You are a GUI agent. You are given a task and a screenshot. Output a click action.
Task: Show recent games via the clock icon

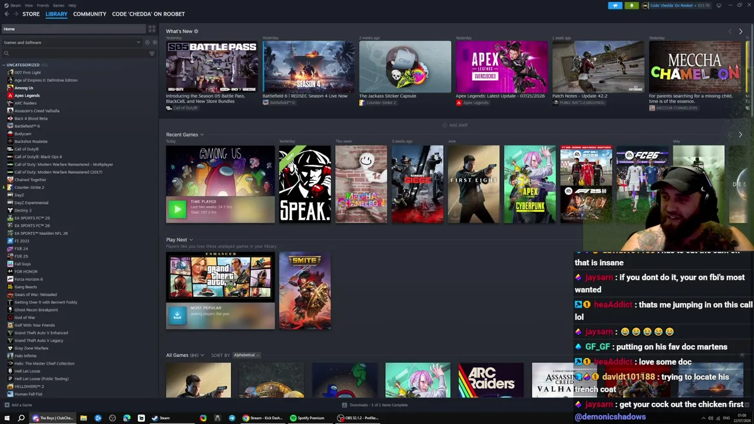(147, 42)
